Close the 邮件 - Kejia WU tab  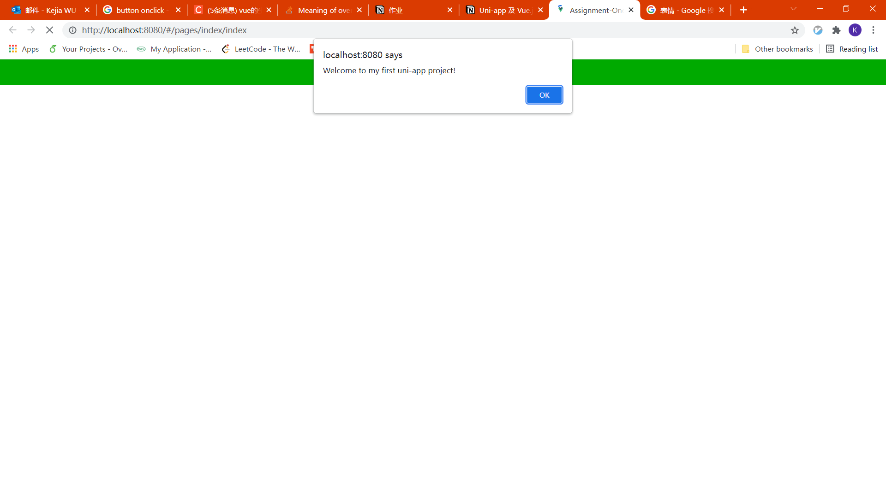coord(87,10)
